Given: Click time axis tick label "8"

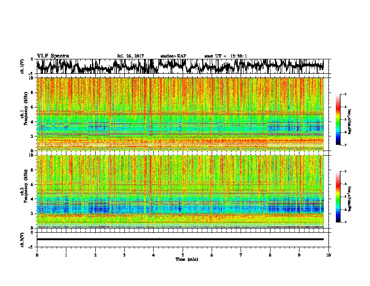Looking at the screenshot, I should coord(270,255).
